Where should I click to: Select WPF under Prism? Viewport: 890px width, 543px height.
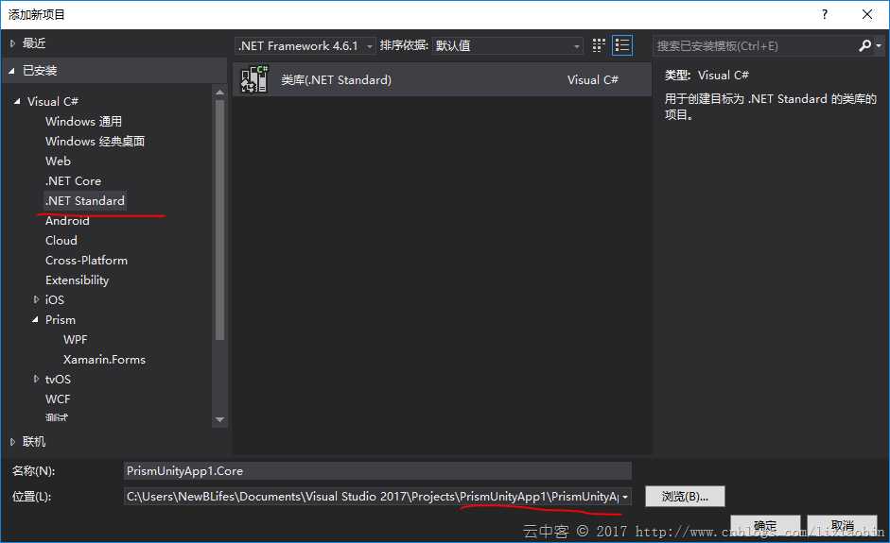point(76,340)
